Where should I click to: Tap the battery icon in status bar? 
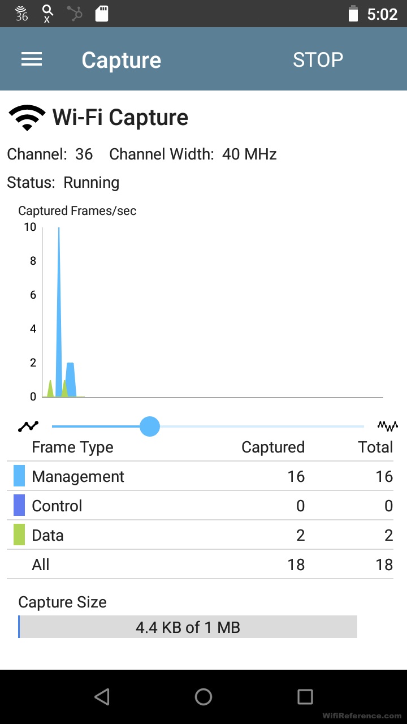(353, 14)
